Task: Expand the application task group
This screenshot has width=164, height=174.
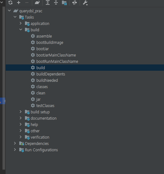Action: pyautogui.click(x=21, y=23)
